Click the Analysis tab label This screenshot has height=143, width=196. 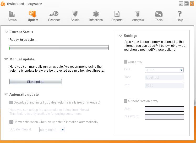click(x=138, y=20)
